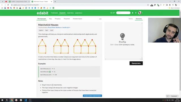
Task: Click the Пропустить button
Action: (136, 63)
